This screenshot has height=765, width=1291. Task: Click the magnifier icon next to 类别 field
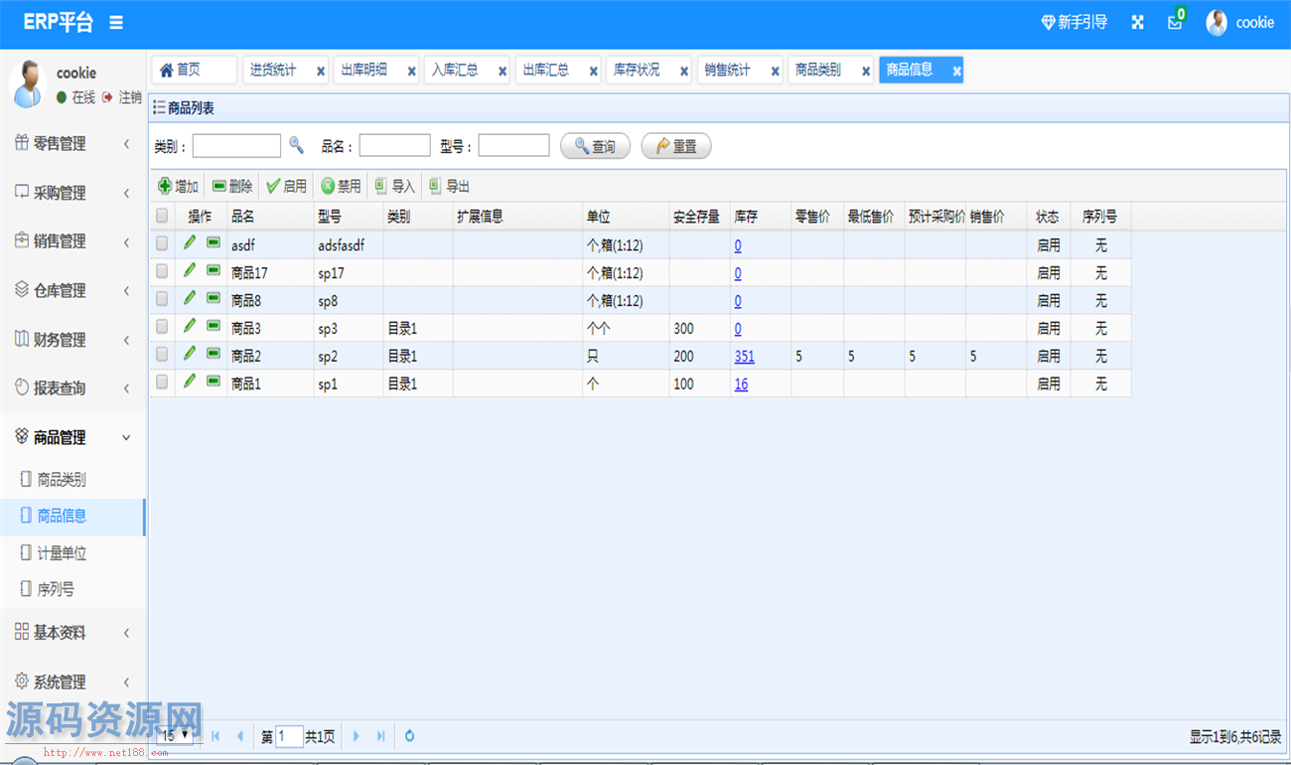point(296,145)
